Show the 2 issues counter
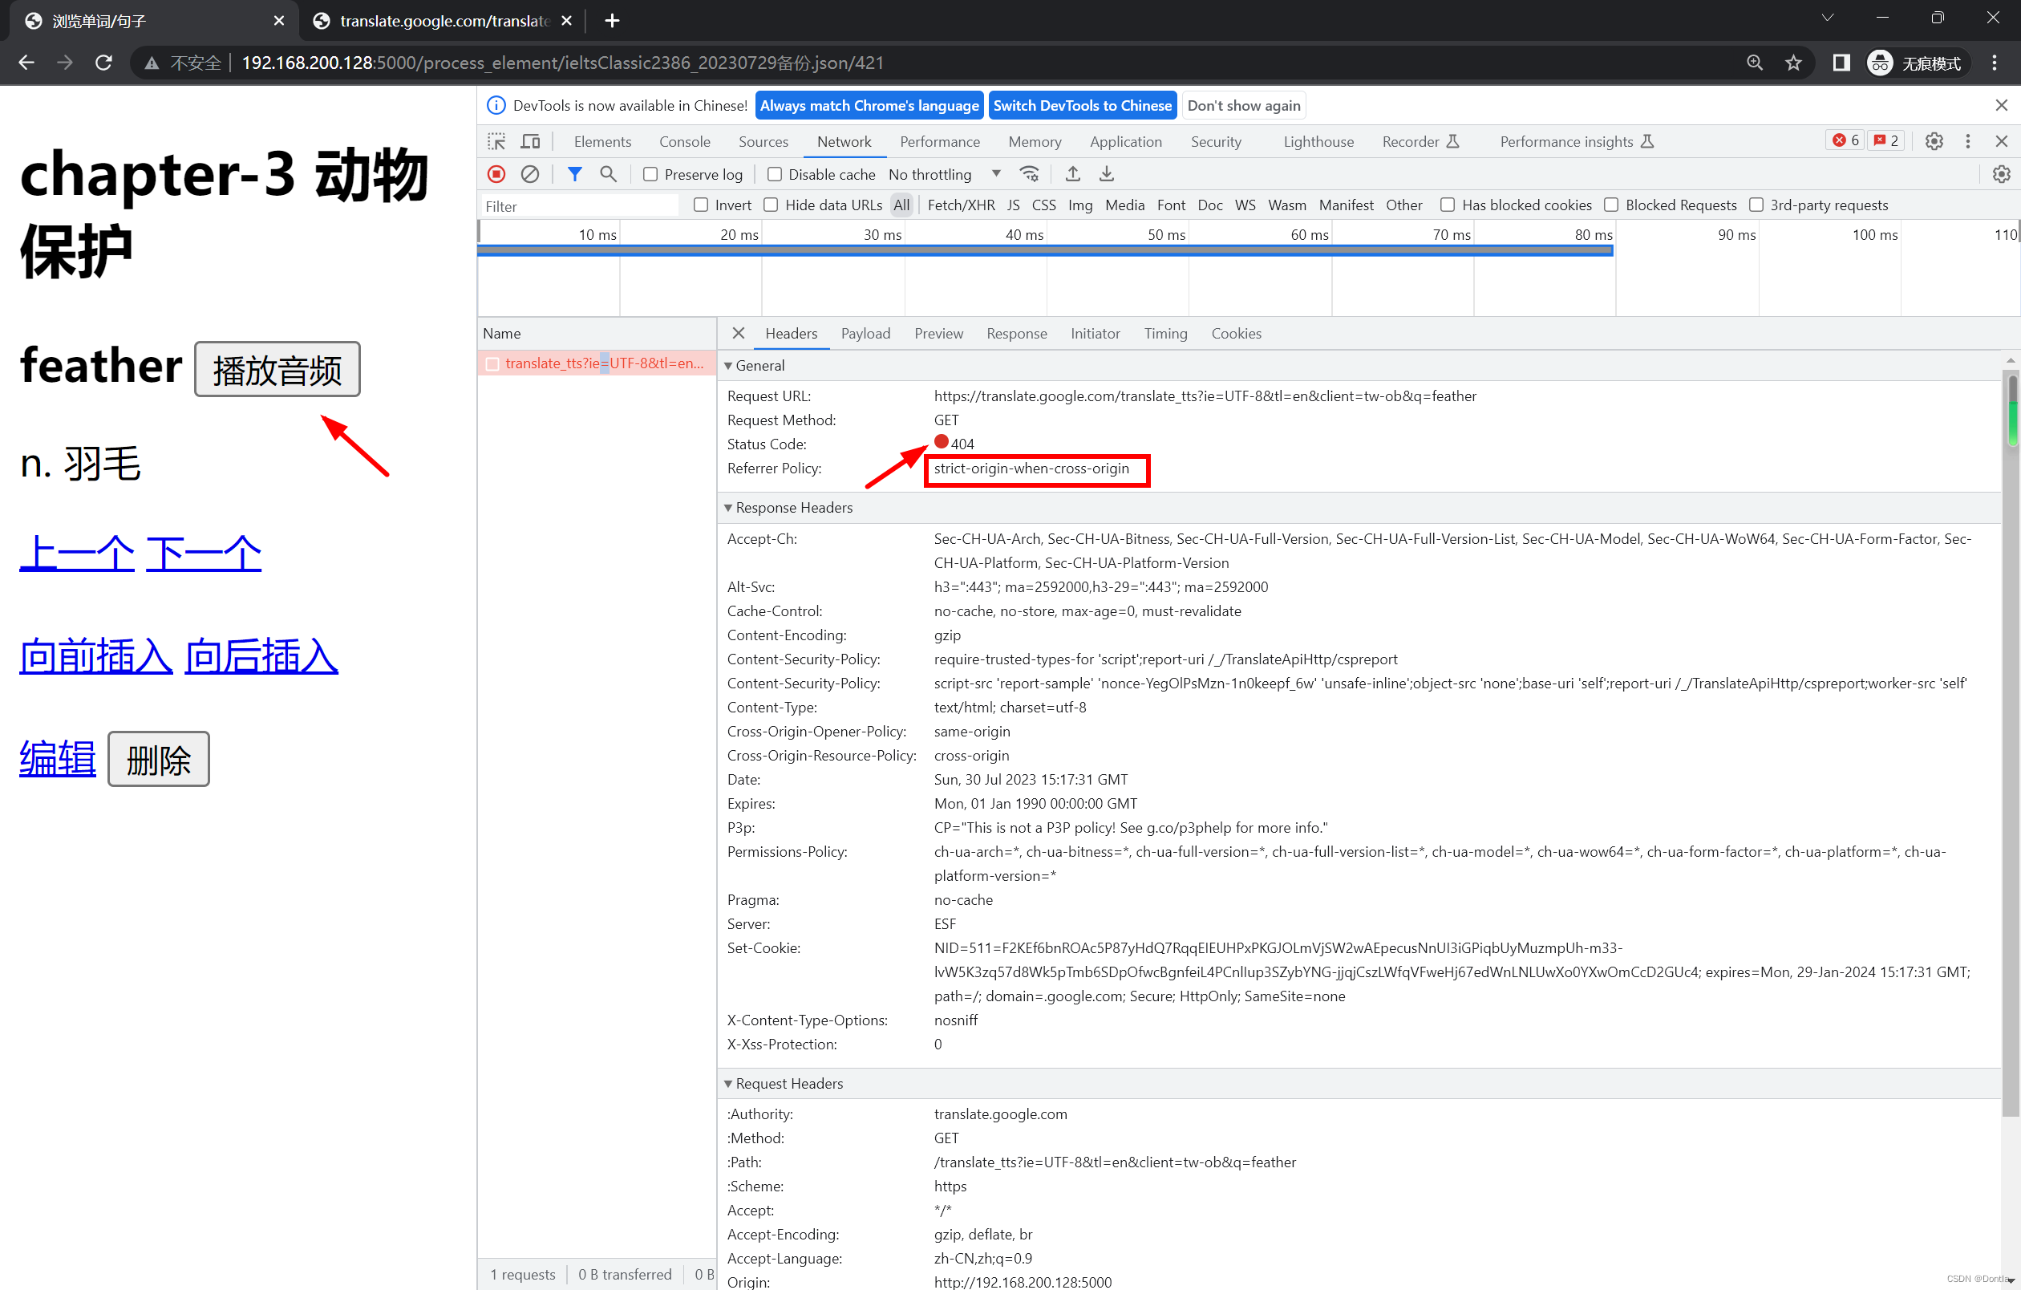This screenshot has height=1290, width=2021. pos(1886,140)
